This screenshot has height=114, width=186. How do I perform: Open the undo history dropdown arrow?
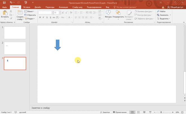point(14,3)
